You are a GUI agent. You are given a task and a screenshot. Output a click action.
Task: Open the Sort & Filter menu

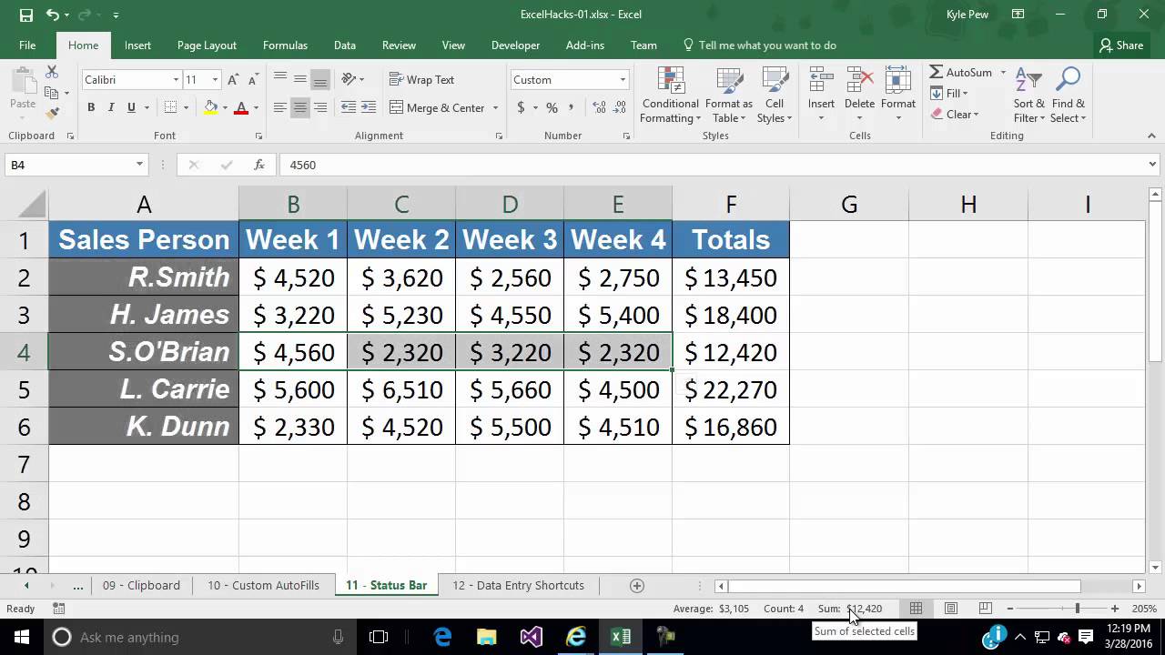coord(1029,95)
